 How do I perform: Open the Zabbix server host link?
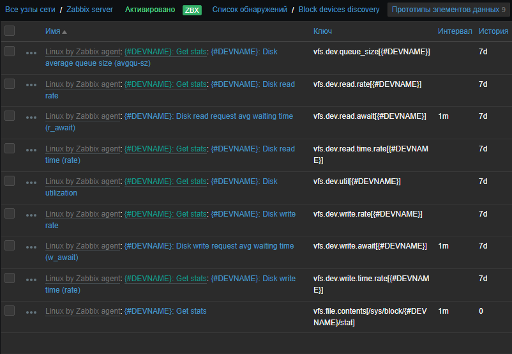[x=89, y=10]
